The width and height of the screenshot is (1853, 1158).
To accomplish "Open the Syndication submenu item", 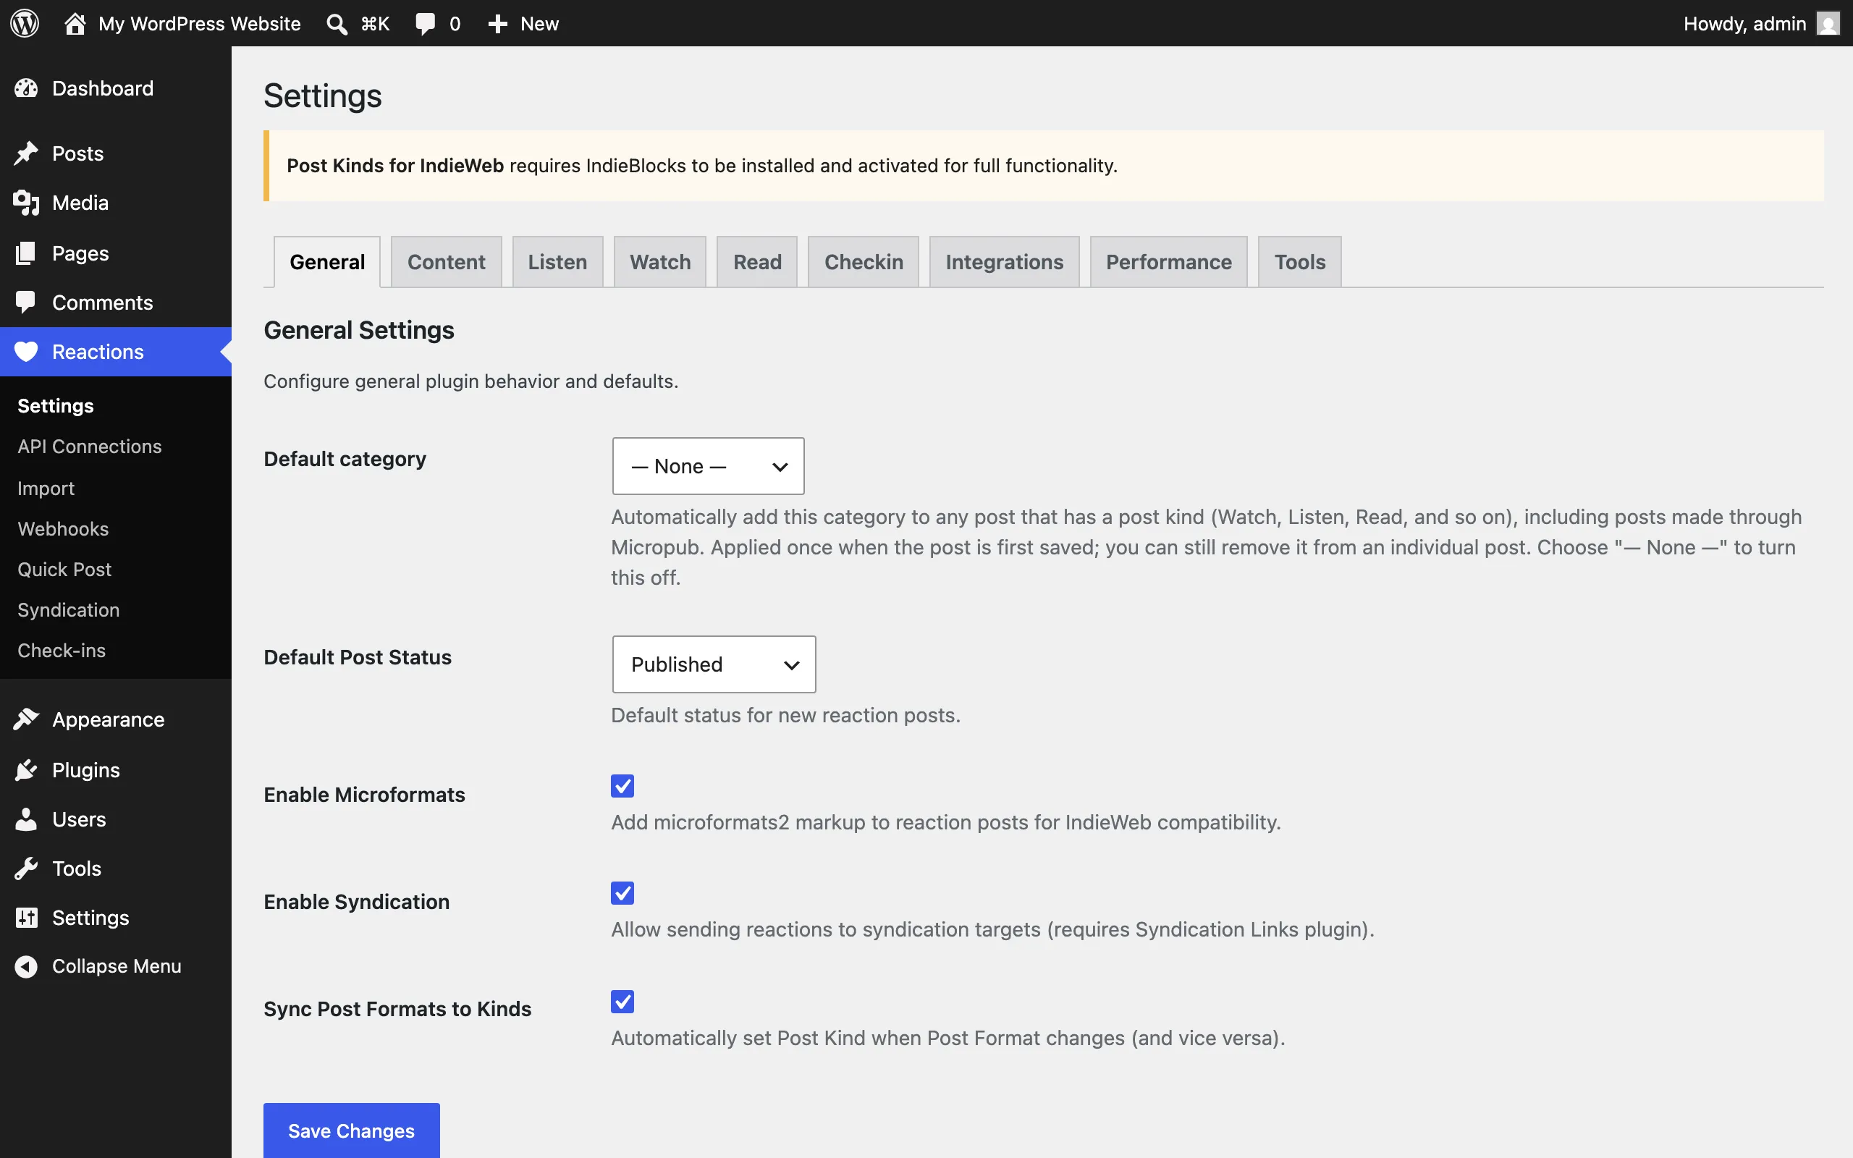I will [68, 609].
